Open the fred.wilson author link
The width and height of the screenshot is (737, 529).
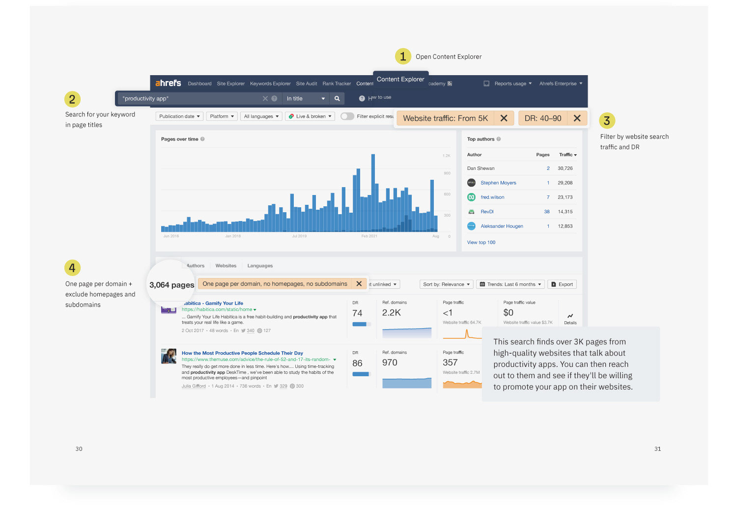[492, 197]
